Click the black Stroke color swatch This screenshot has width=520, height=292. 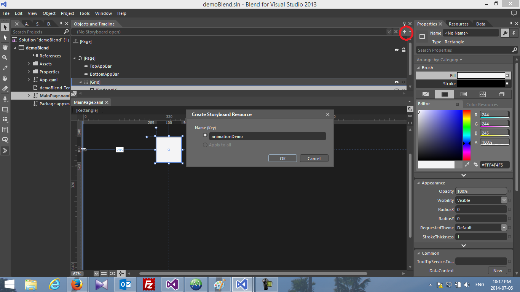coord(481,84)
